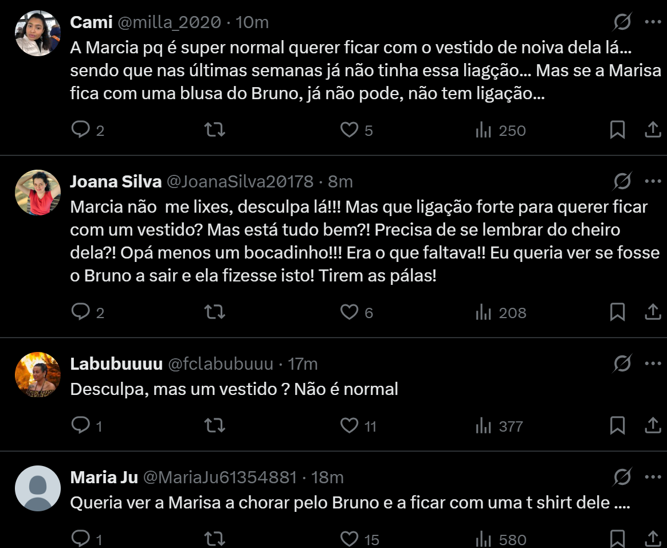Toggle bookmark on Joana Silva's tweet
Screen dimensions: 667x548
[617, 312]
